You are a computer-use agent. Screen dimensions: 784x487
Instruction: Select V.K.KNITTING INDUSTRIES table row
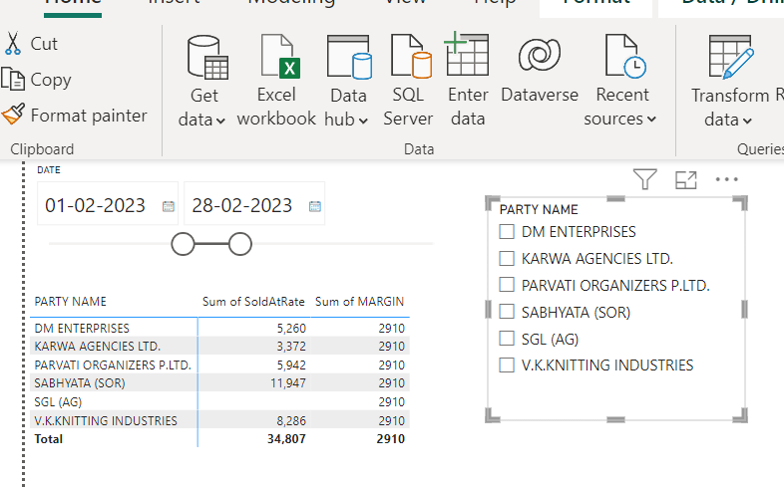[220, 420]
